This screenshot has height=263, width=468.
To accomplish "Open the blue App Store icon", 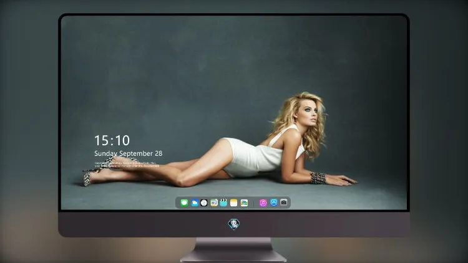I will tap(274, 203).
